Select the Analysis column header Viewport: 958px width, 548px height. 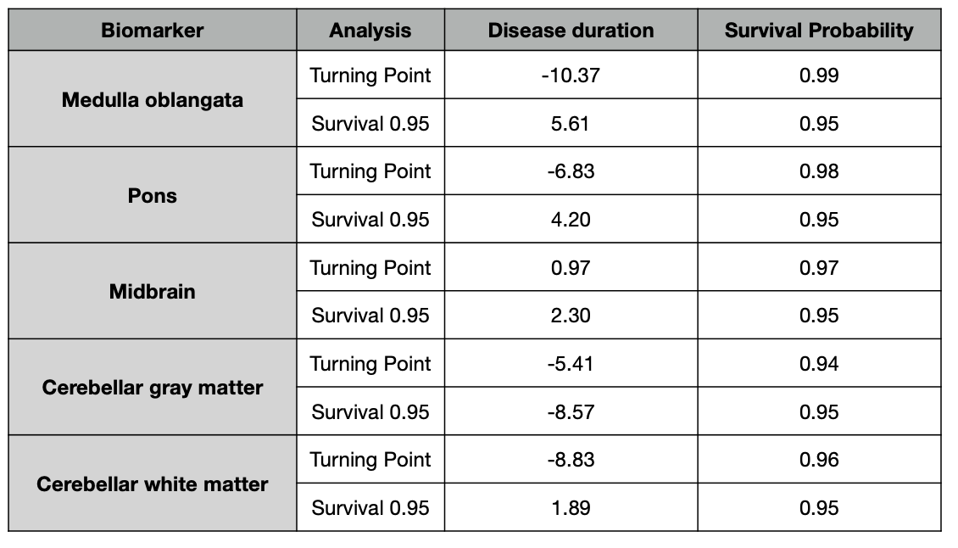coord(370,31)
